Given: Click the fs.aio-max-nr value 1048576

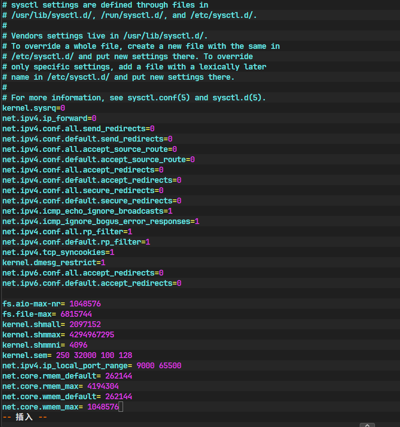Looking at the screenshot, I should [x=85, y=304].
